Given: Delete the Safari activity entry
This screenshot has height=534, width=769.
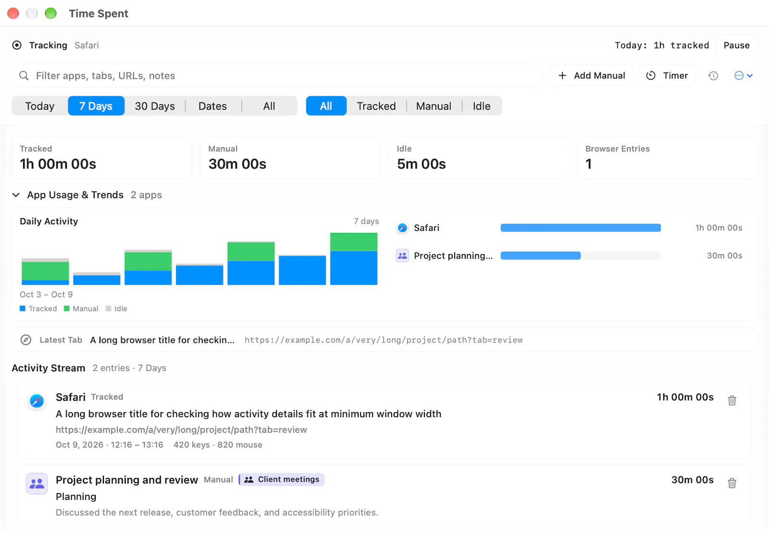Looking at the screenshot, I should click(732, 400).
